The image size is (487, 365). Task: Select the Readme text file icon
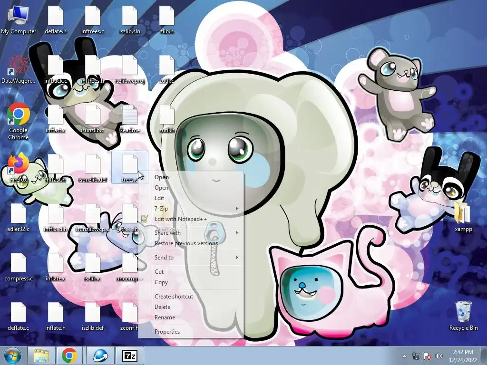pyautogui.click(x=129, y=119)
